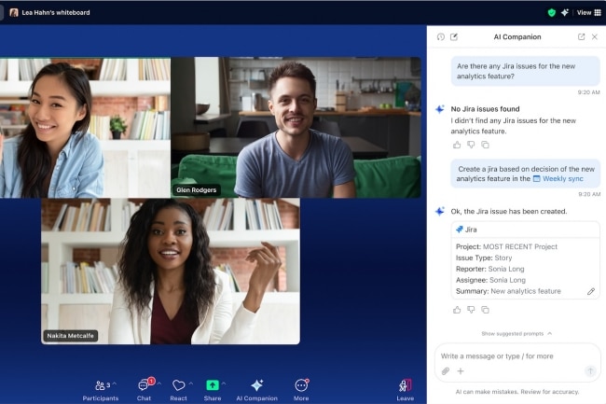Viewport: 606px width, 404px height.
Task: Click the Nakita Metcalfe name label
Action: (70, 336)
